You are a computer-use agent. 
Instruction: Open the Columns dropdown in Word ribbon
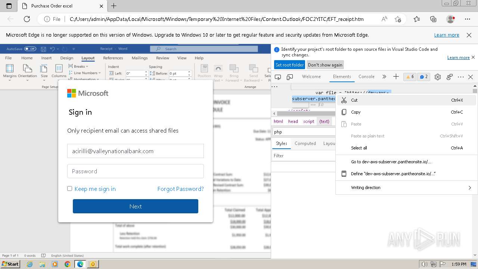tap(59, 72)
